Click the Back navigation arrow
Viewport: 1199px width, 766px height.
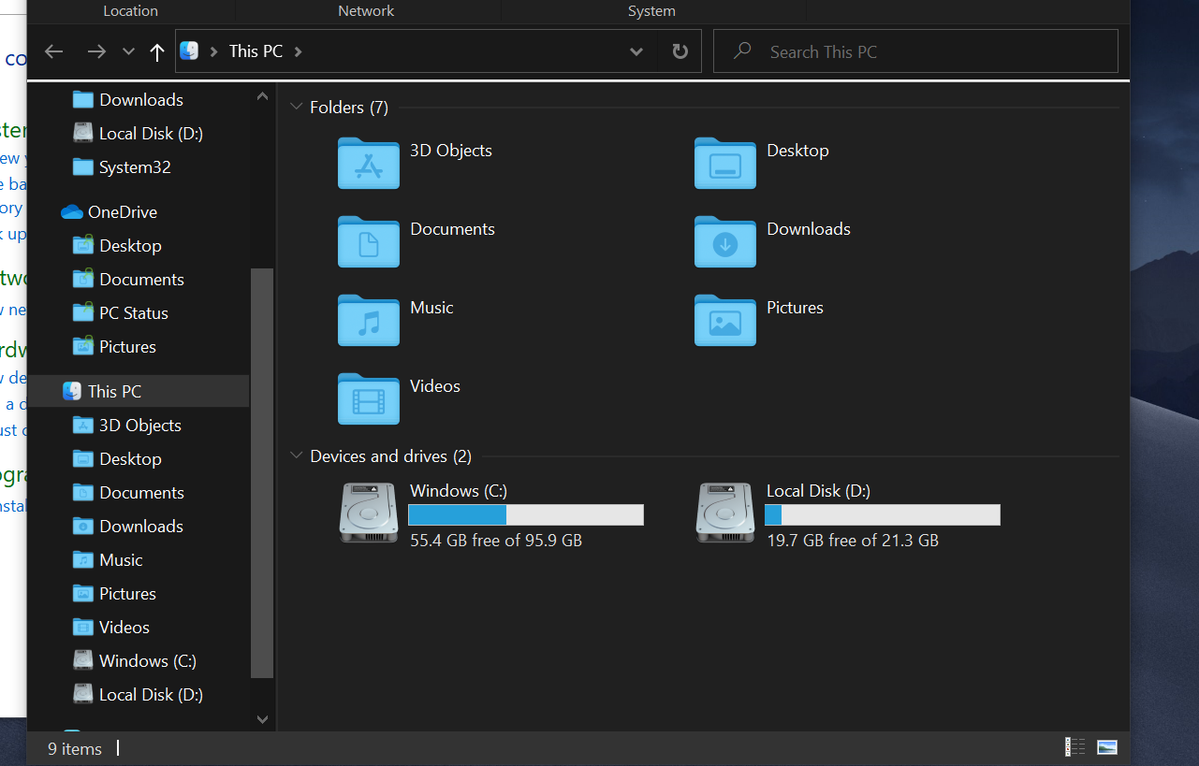[54, 51]
